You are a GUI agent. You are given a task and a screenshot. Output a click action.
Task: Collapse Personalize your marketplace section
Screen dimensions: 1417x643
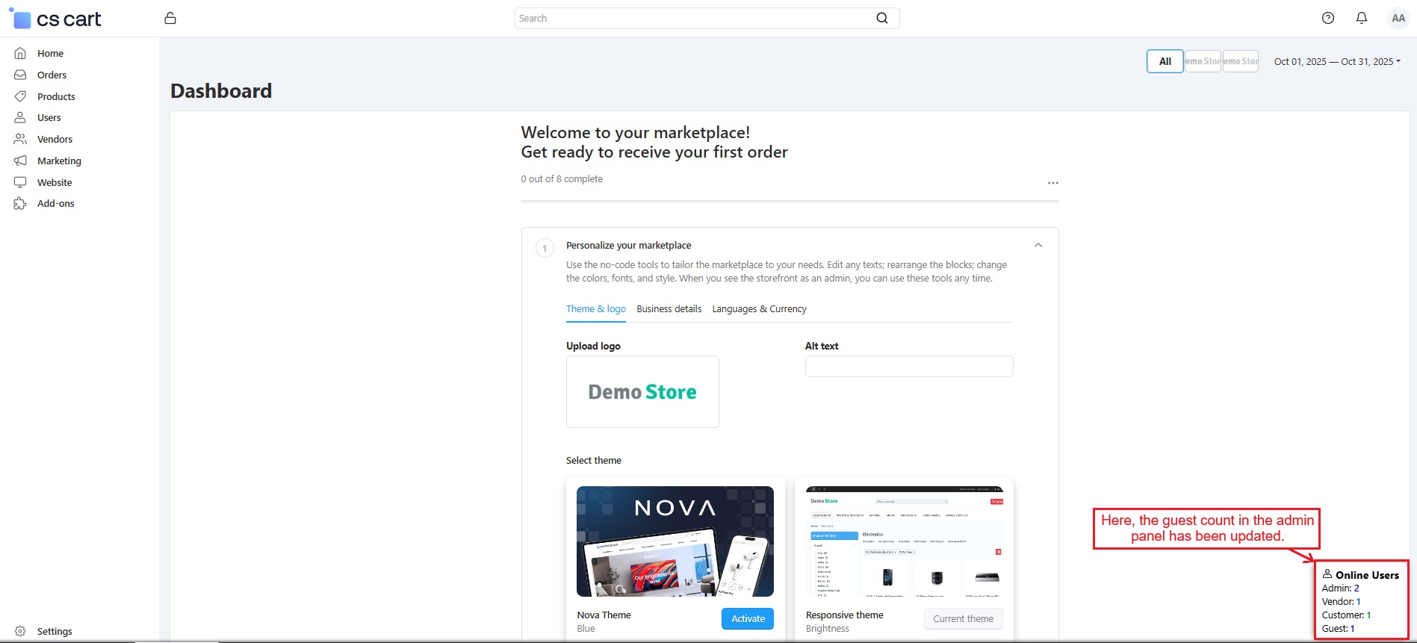(1038, 246)
